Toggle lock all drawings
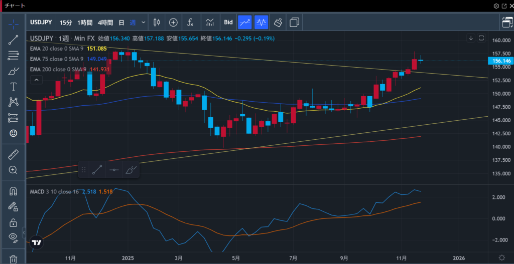The height and width of the screenshot is (264, 514). point(14,222)
